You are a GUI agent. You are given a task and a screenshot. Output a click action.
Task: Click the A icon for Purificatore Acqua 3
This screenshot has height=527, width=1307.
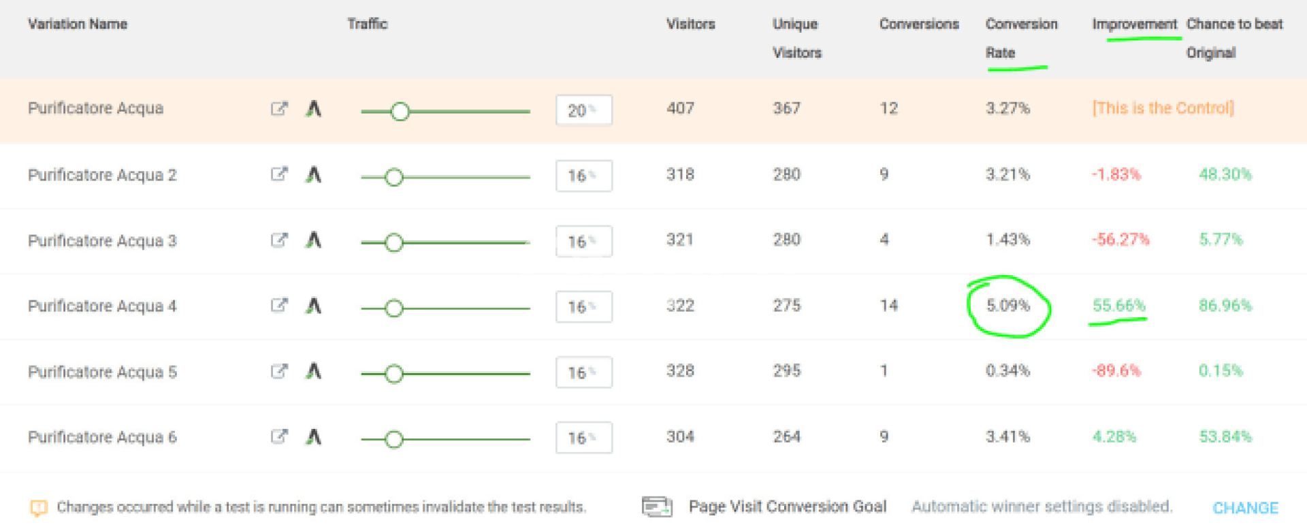coord(313,240)
